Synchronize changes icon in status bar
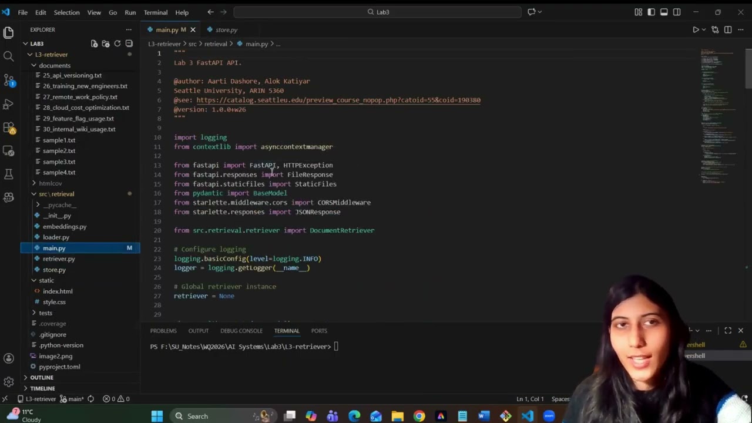Image resolution: width=752 pixels, height=423 pixels. point(90,399)
